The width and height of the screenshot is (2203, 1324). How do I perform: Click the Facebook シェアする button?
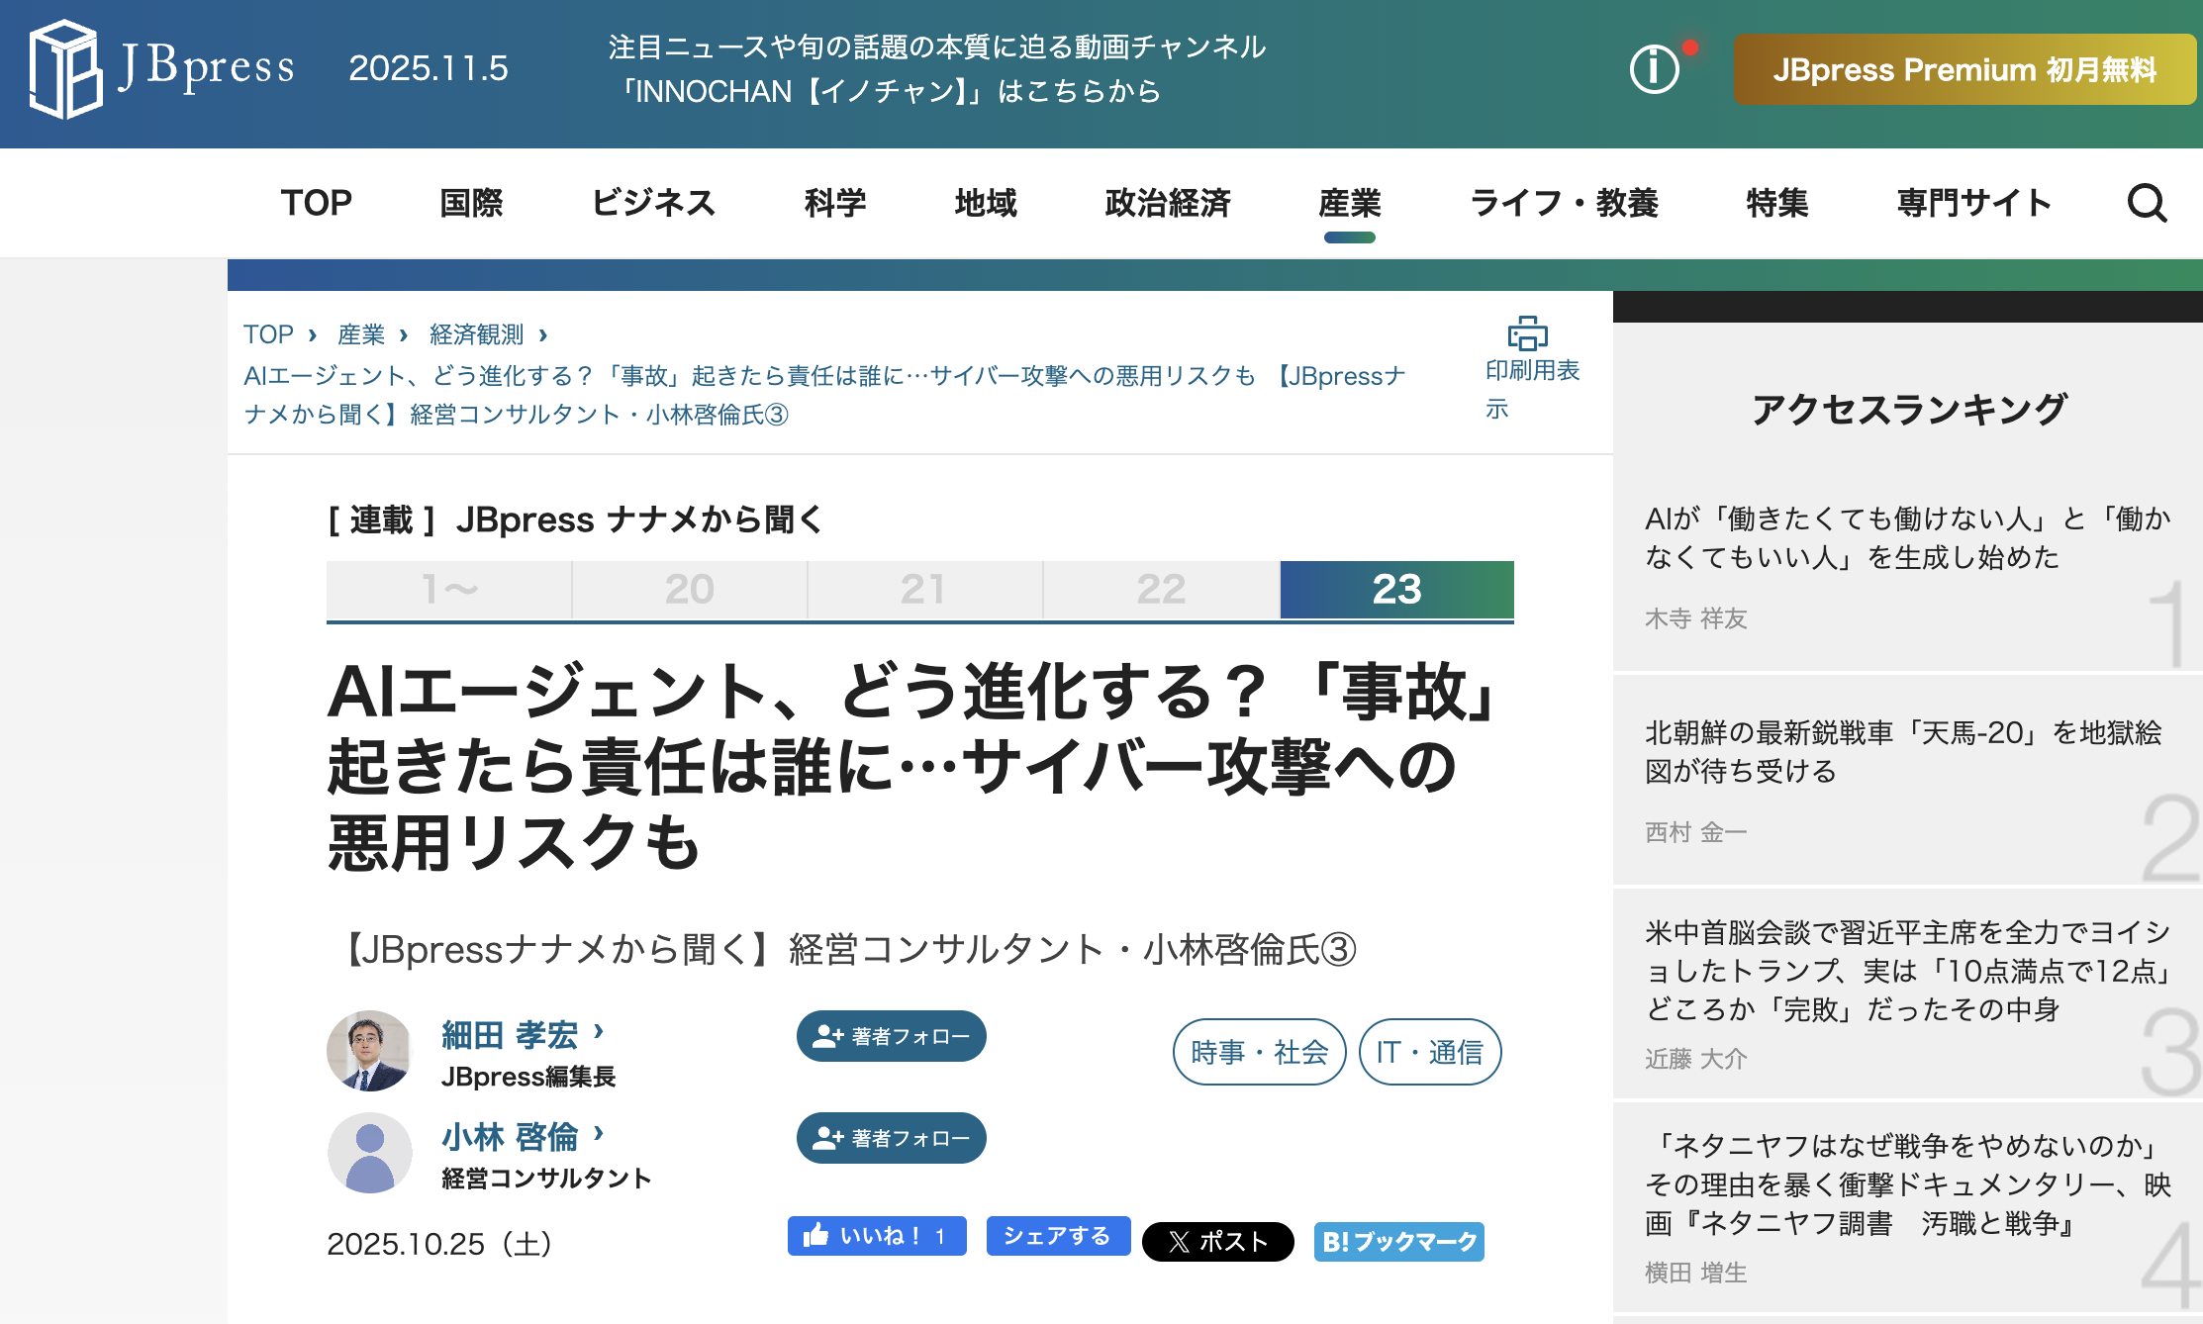[x=1057, y=1236]
